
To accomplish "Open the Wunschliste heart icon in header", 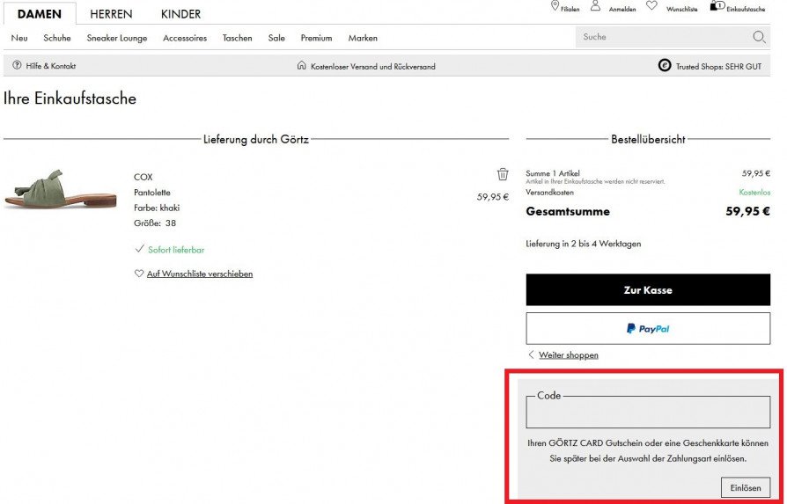I will (651, 5).
